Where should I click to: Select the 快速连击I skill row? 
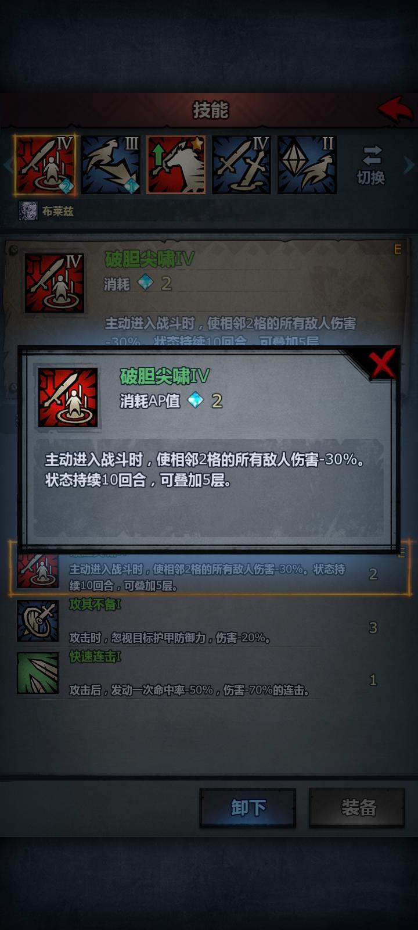coord(209,674)
